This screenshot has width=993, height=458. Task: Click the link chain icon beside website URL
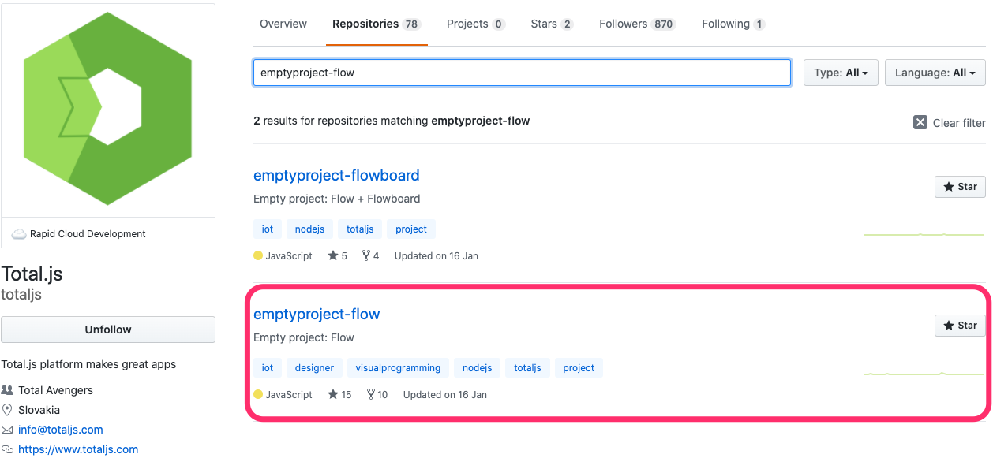pos(7,449)
